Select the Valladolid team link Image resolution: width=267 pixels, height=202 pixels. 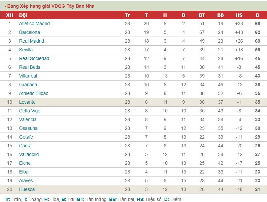[x=29, y=154]
